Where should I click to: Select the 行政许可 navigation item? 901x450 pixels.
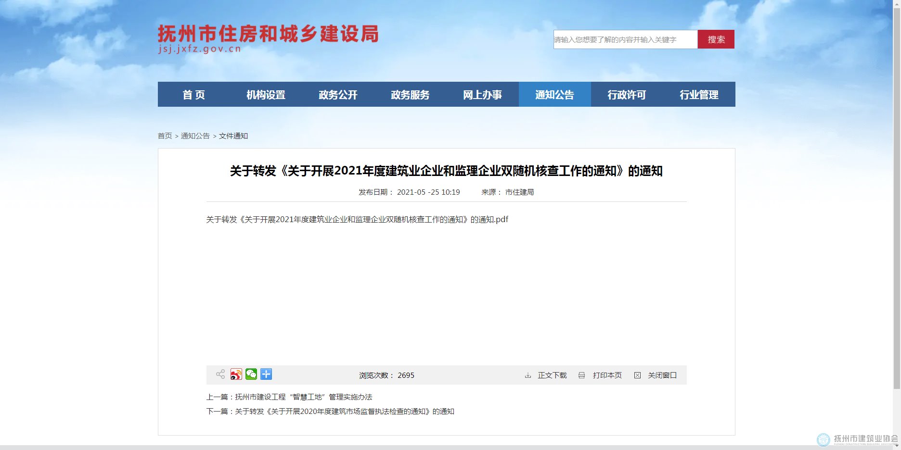point(627,95)
